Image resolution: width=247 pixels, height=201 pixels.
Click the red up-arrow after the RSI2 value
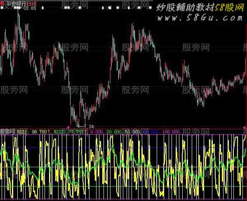click(x=85, y=131)
